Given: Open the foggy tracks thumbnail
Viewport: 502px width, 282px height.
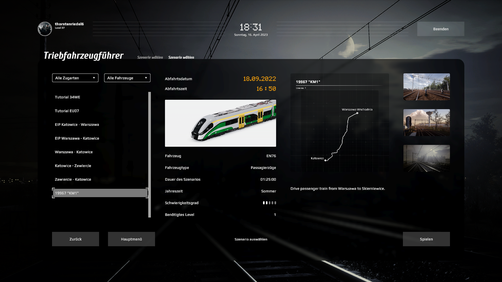Looking at the screenshot, I should (x=426, y=158).
